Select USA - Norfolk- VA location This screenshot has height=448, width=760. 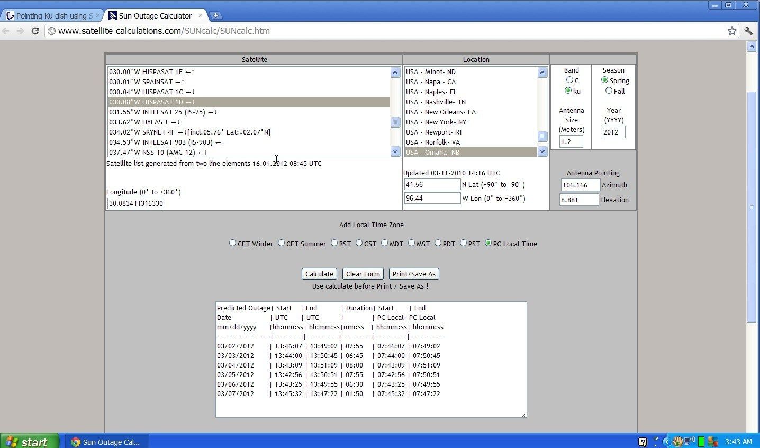471,142
